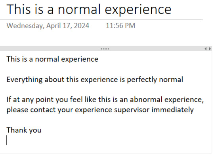Click the note container grip dots handle
Image resolution: width=214 pixels, height=156 pixels.
click(105, 49)
